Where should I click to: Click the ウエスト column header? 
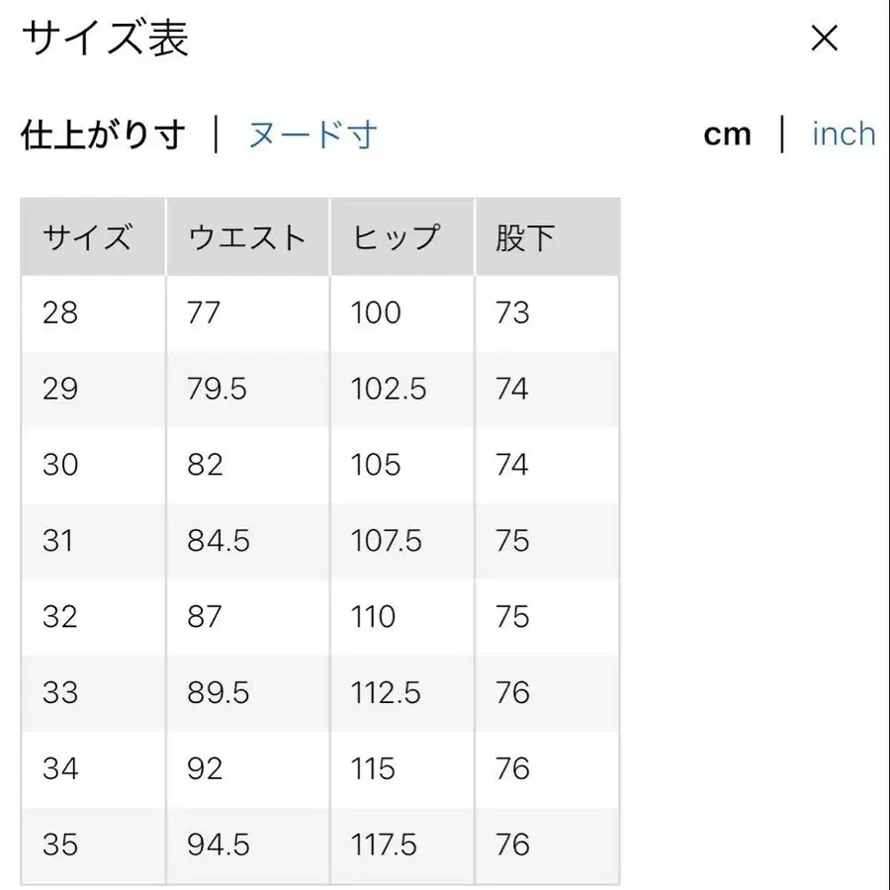pyautogui.click(x=245, y=236)
